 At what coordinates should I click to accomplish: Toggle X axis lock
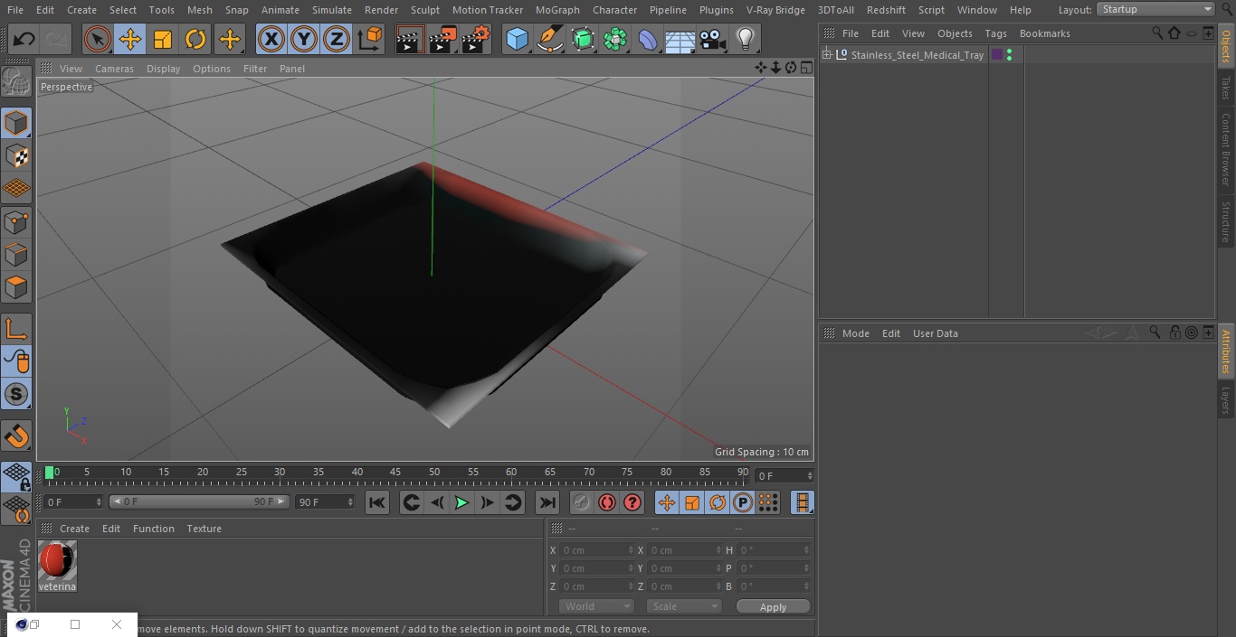click(x=271, y=39)
